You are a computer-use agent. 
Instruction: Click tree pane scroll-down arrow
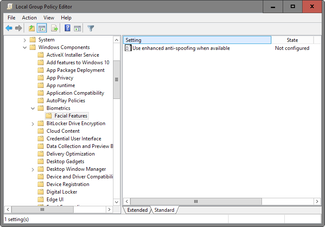(117, 202)
